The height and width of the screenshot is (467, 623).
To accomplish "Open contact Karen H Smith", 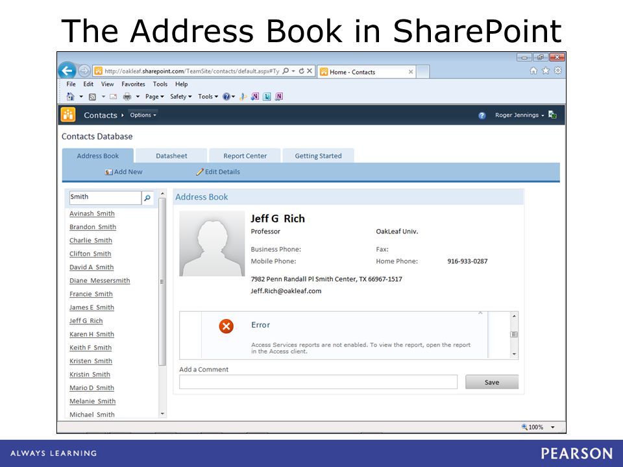I will pyautogui.click(x=92, y=335).
